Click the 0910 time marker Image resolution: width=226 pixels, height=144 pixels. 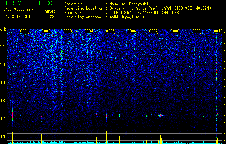click(x=218, y=31)
